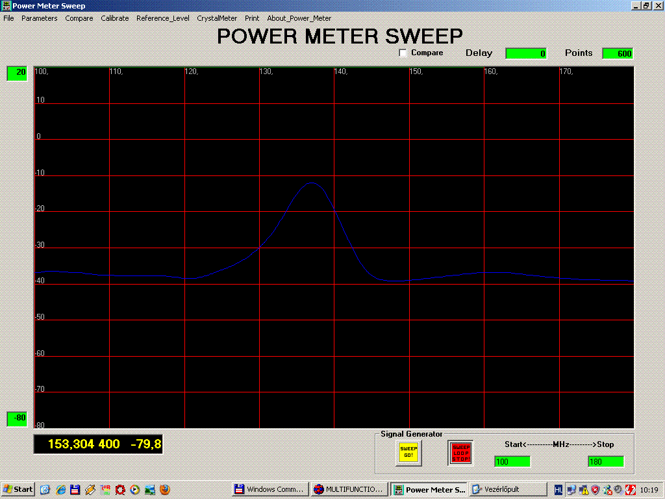Open the Parameters menu

point(39,18)
